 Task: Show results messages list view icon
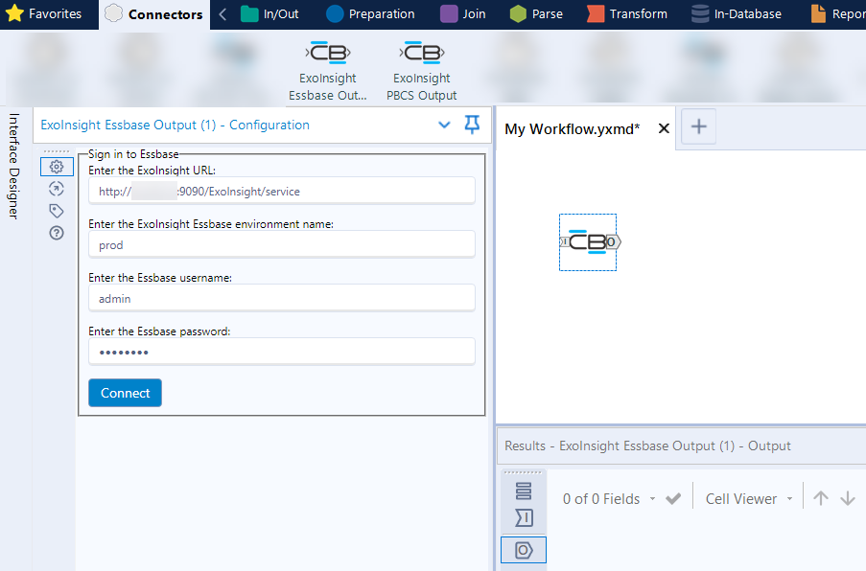click(523, 491)
